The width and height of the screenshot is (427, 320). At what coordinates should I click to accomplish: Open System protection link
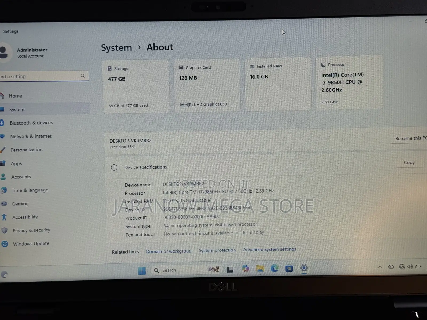(x=217, y=250)
